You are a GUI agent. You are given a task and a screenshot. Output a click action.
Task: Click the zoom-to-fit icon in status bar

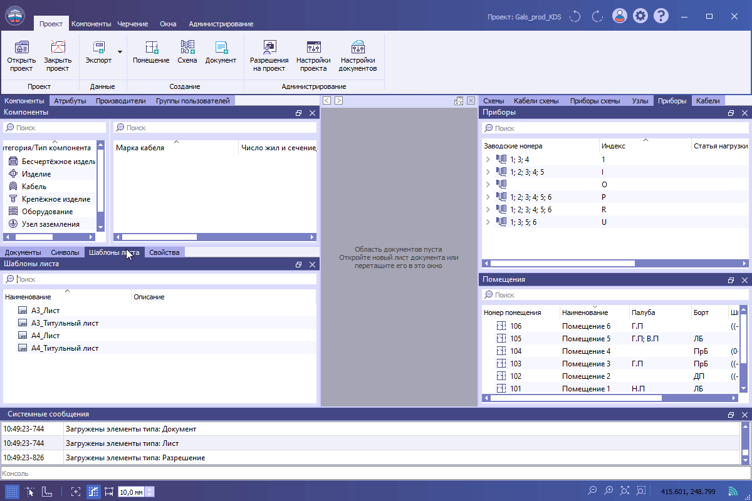625,492
